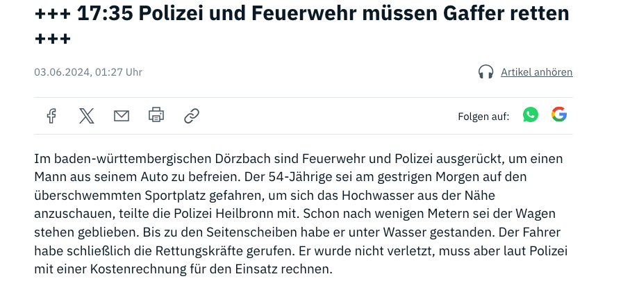
Task: Send the article via email icon
Action: coord(122,116)
